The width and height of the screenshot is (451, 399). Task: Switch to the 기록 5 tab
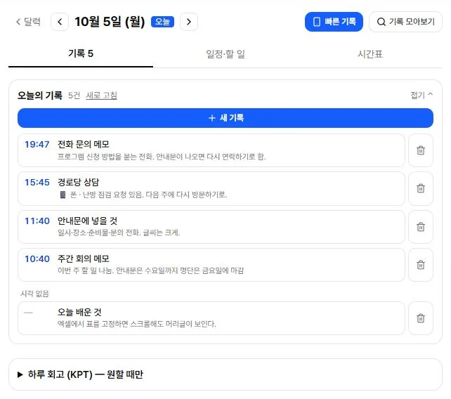(x=81, y=54)
